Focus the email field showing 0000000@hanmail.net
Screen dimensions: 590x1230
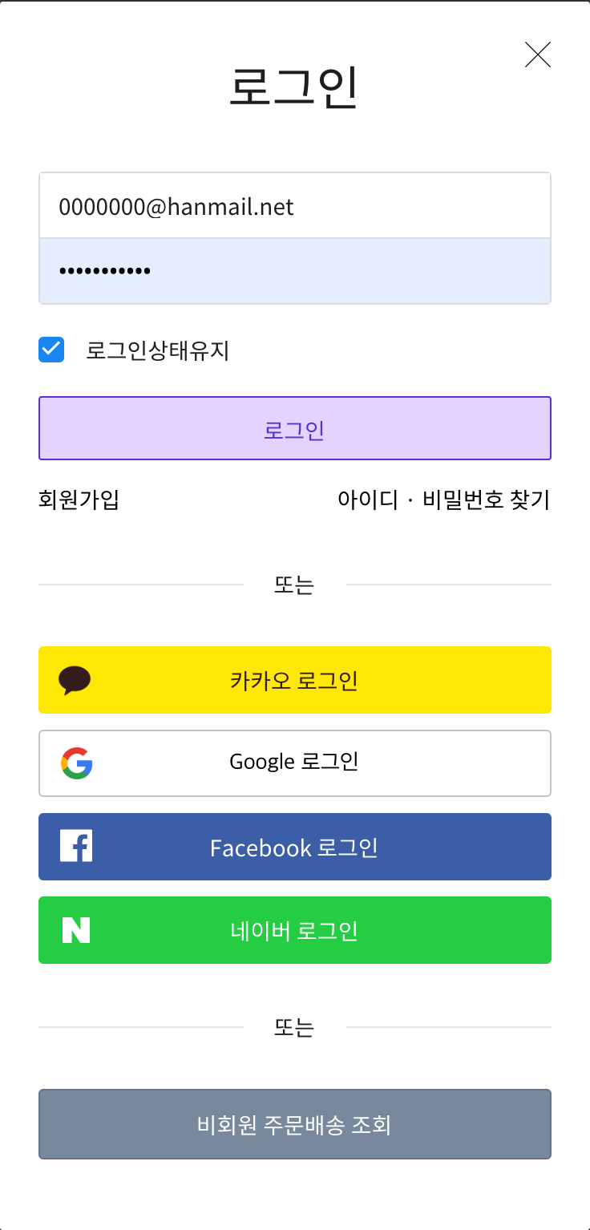click(x=295, y=206)
